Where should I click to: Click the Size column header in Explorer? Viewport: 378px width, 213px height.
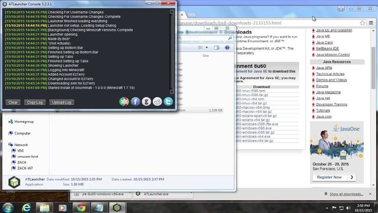(206, 56)
